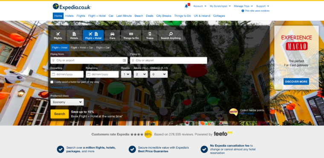Image resolution: width=324 pixels, height=158 pixels.
Task: Open the Rooms dropdown
Action: pos(126,74)
